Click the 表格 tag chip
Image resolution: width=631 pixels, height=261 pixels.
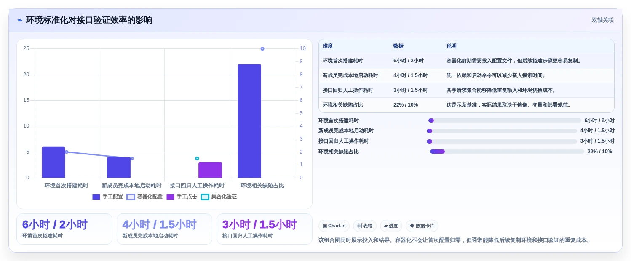pos(365,226)
